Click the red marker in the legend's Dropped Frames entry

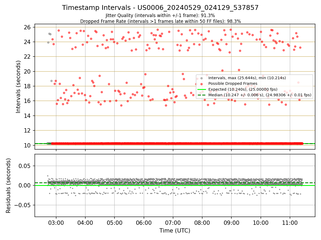coord(202,84)
